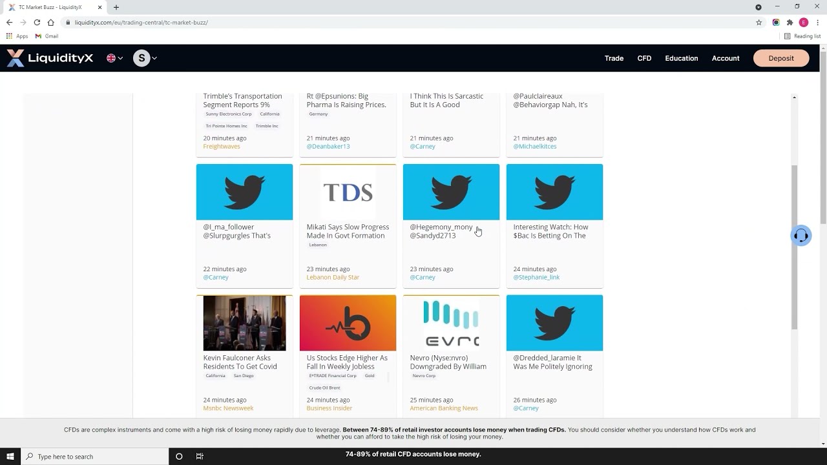The image size is (827, 465).
Task: Click the address bar URL
Action: (141, 22)
